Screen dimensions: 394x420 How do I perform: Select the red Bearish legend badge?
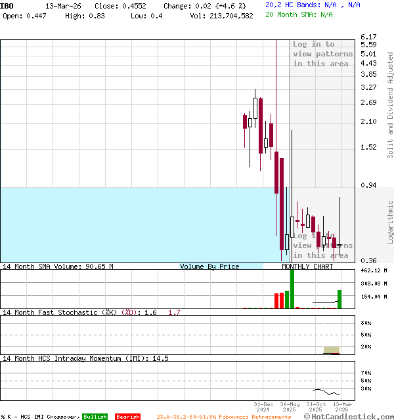point(127,417)
